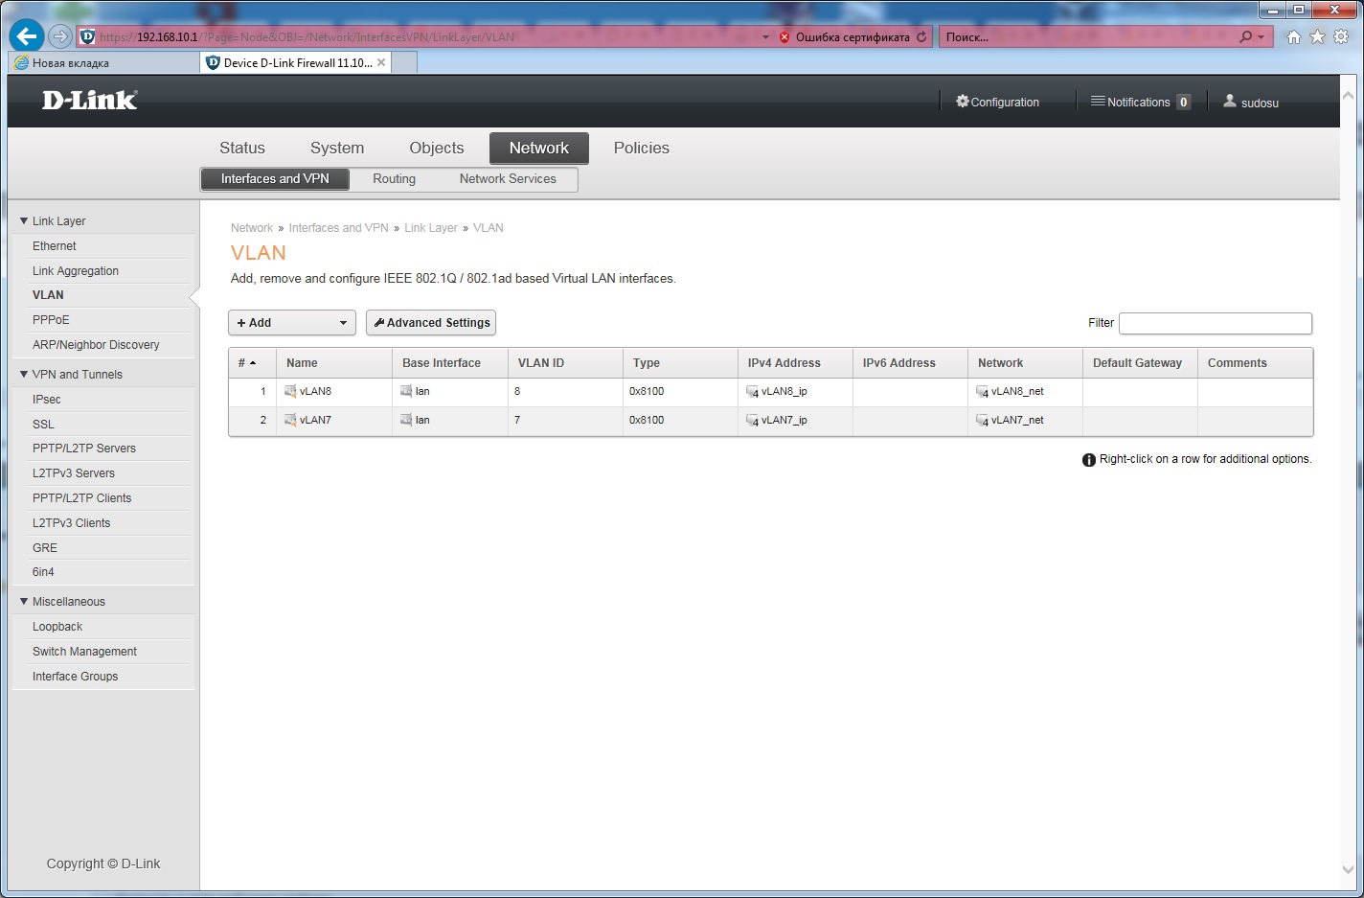Image resolution: width=1364 pixels, height=898 pixels.
Task: Collapse the Link Layer section
Action: click(x=24, y=221)
